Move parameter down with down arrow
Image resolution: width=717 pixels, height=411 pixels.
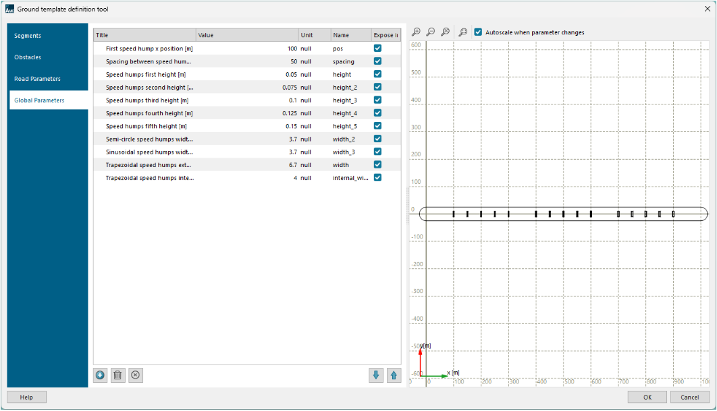[376, 375]
